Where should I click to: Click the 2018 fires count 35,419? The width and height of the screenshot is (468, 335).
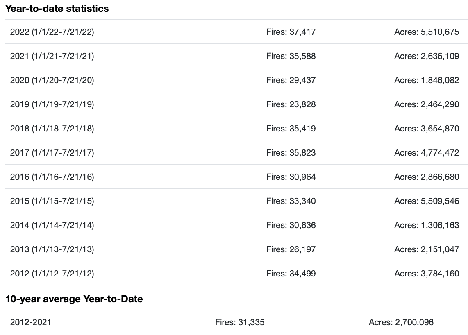tap(291, 129)
